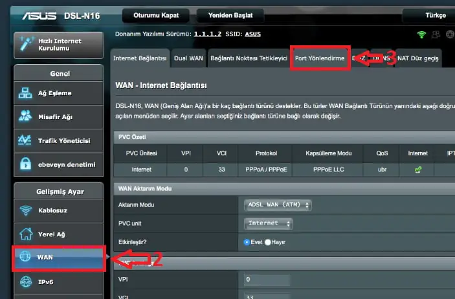Select Evet radio button for Etkinleştir
The height and width of the screenshot is (299, 455).
click(x=247, y=241)
